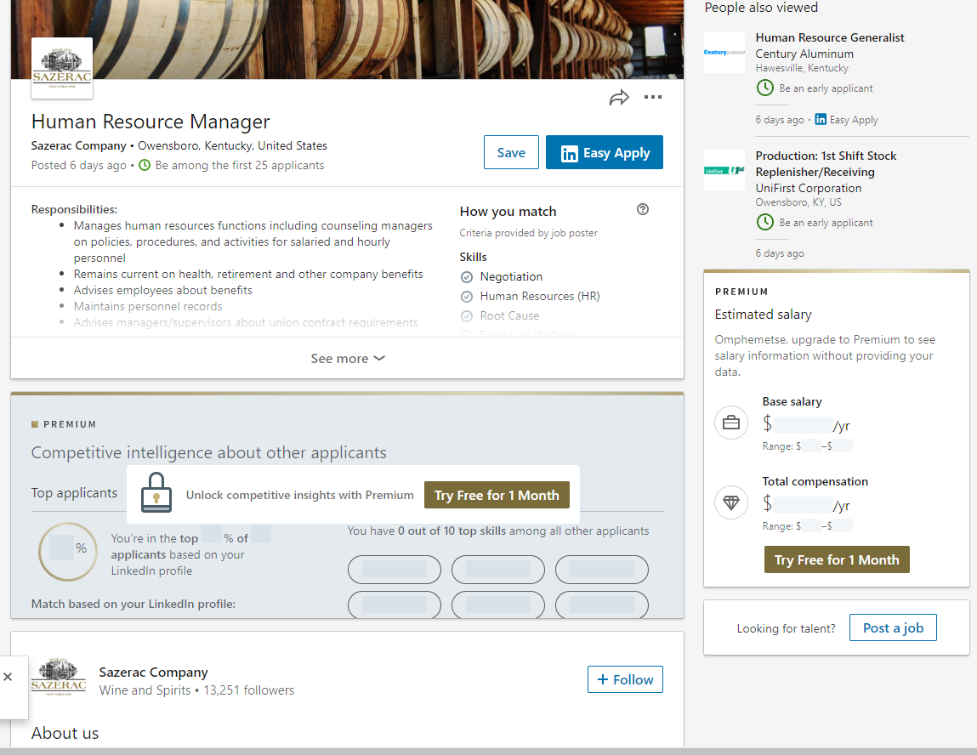Screen dimensions: 977x755
Task: Save the Human Resource Manager job
Action: pos(511,153)
